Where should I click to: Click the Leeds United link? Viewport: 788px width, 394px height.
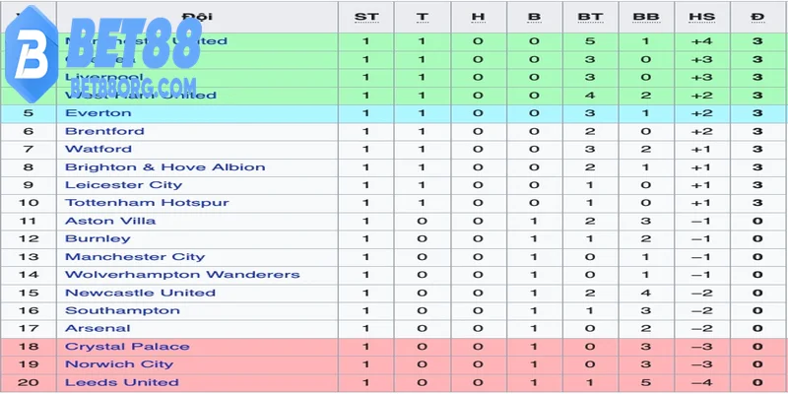[121, 382]
